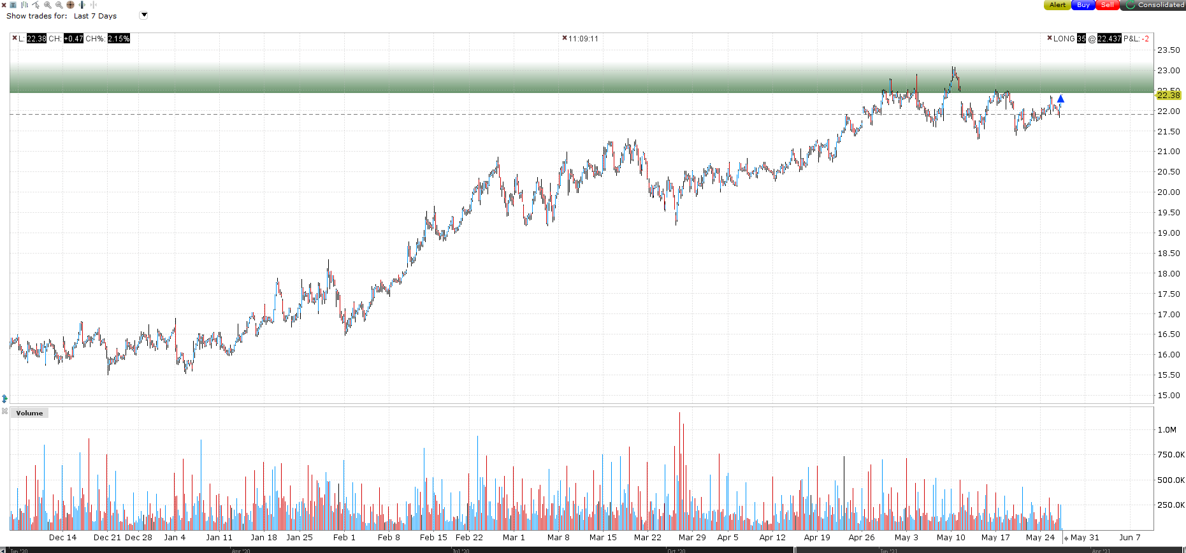Viewport: 1186px width, 553px height.
Task: Click the compress bar spacing icon
Action: pyautogui.click(x=94, y=4)
